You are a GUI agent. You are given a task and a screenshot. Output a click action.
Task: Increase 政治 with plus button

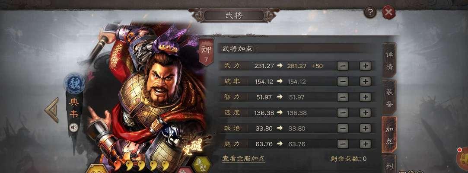pos(365,128)
